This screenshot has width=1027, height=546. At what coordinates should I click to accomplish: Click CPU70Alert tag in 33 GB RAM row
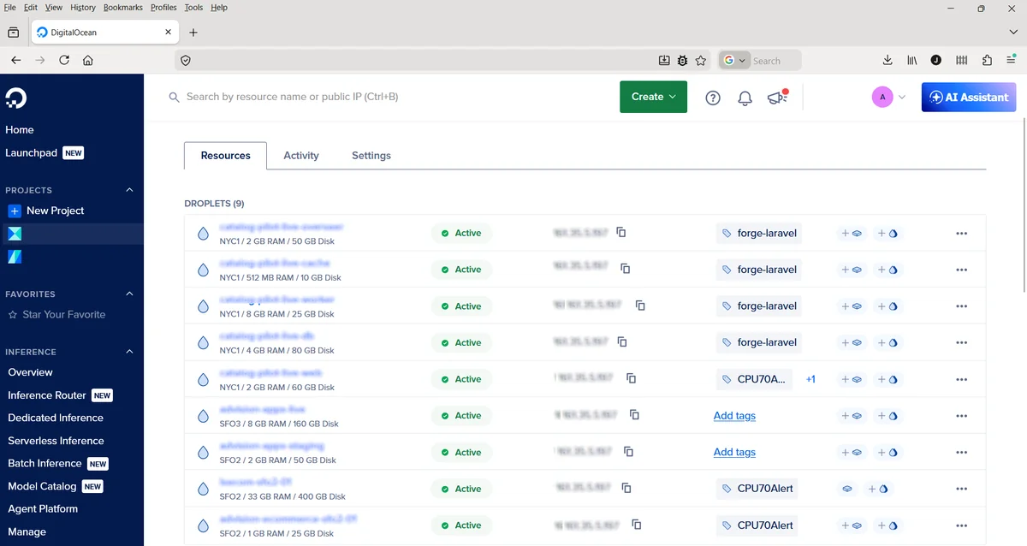(x=758, y=489)
